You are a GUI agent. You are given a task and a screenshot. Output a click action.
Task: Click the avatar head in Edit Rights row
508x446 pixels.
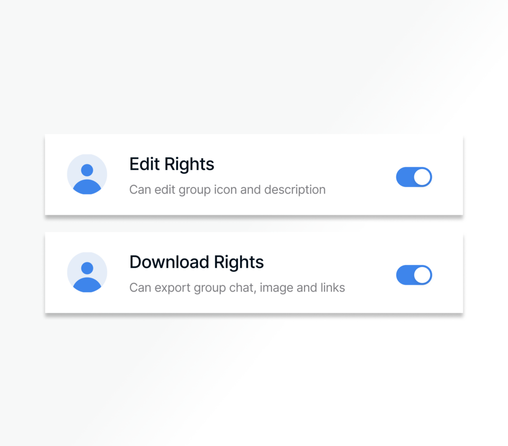(x=87, y=170)
